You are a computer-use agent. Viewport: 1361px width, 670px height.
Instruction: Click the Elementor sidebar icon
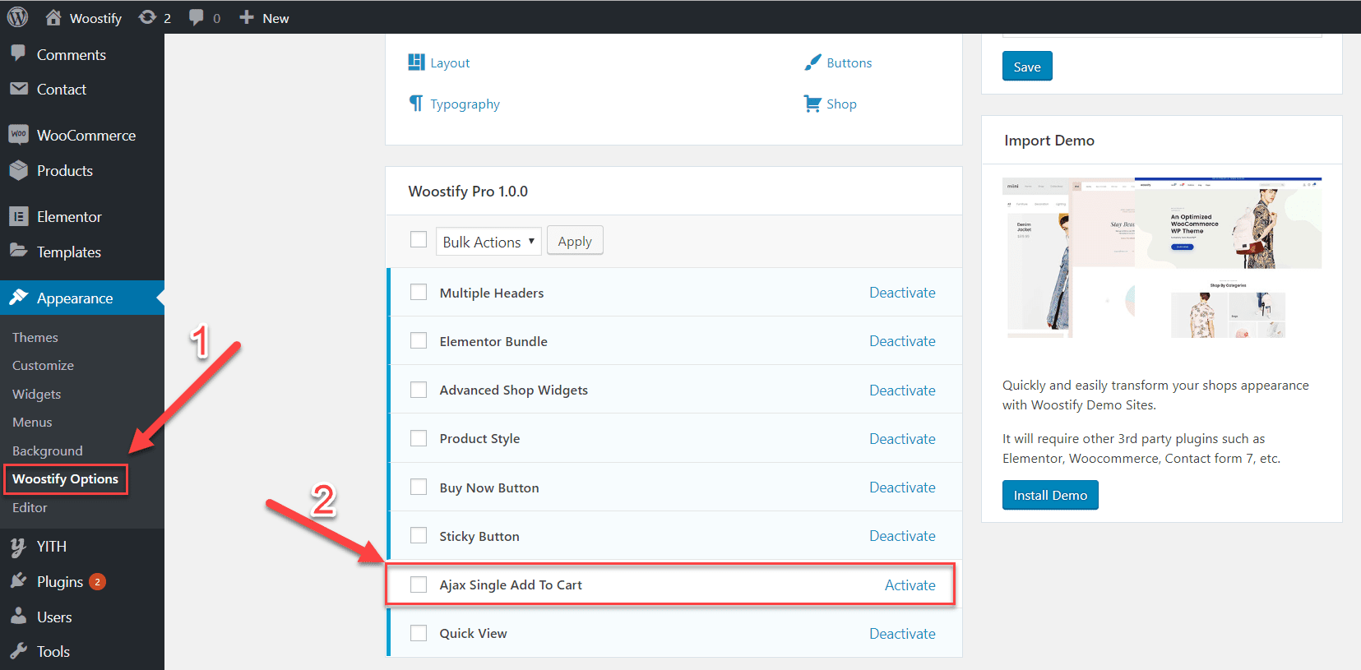click(x=19, y=216)
